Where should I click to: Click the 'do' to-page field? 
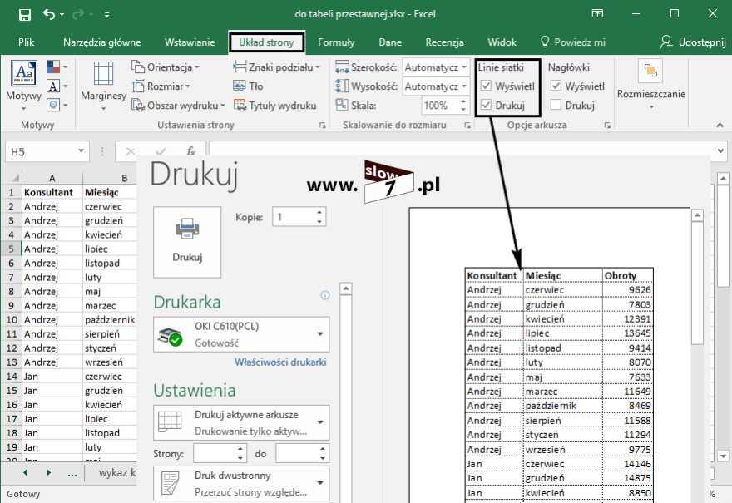(297, 454)
